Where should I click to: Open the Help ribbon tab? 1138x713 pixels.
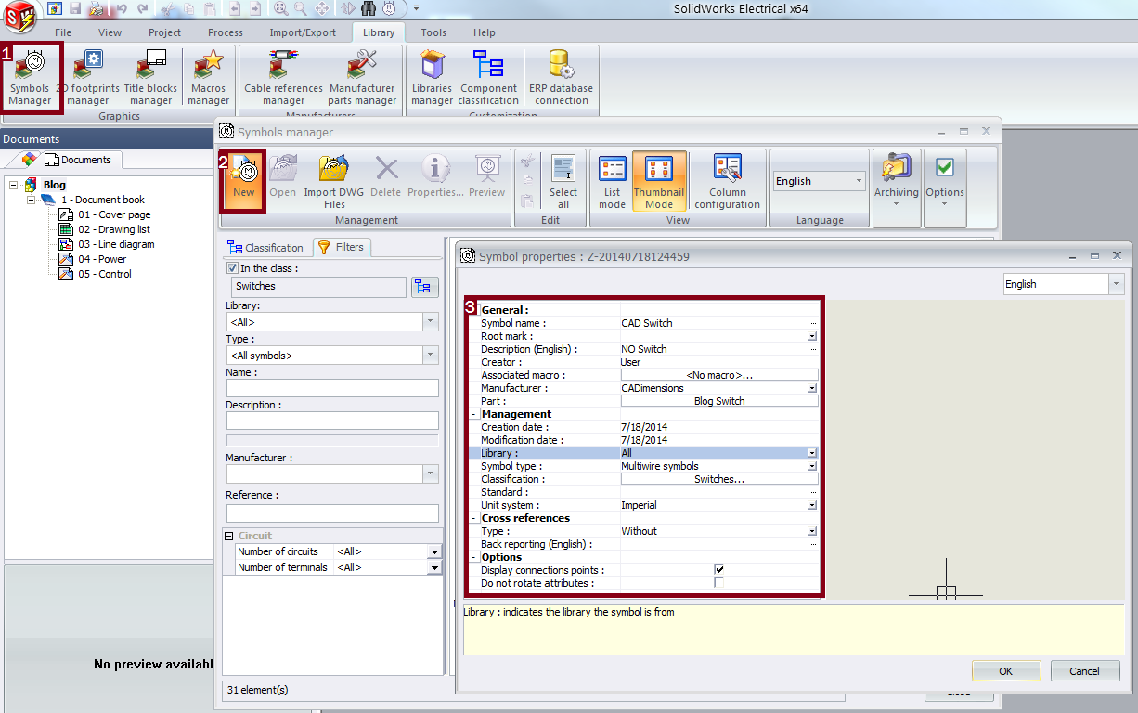[485, 32]
